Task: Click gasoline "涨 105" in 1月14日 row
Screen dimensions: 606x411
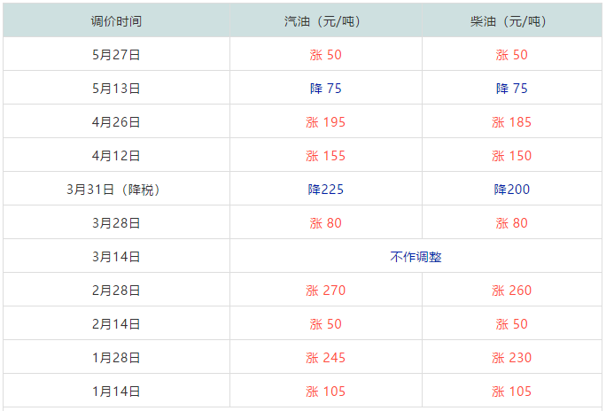Action: coord(326,391)
